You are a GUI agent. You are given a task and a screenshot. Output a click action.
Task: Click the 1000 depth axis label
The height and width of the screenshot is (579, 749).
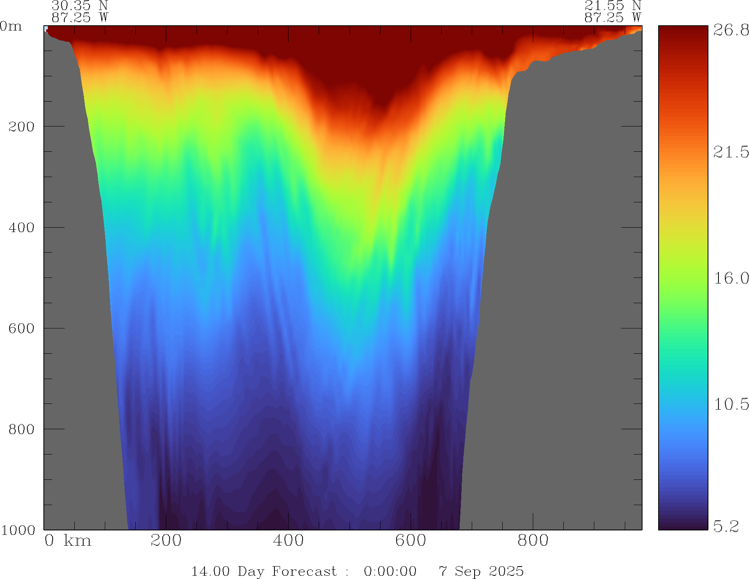[x=18, y=530]
